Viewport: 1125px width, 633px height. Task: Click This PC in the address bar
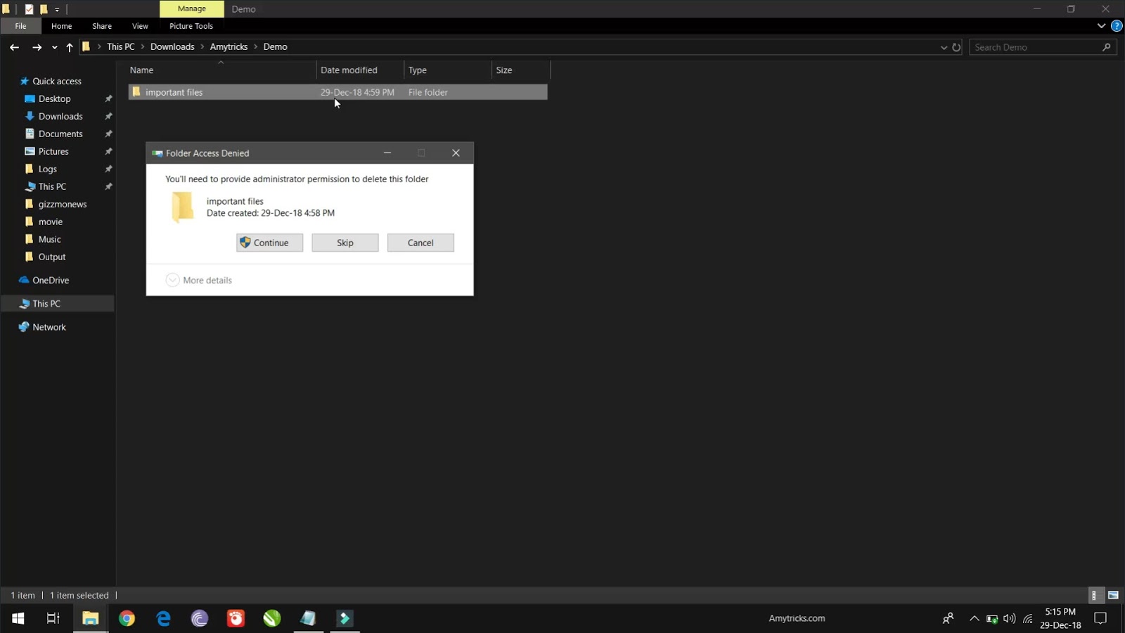point(120,46)
